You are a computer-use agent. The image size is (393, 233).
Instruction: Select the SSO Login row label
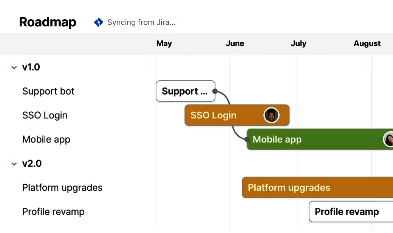[45, 115]
